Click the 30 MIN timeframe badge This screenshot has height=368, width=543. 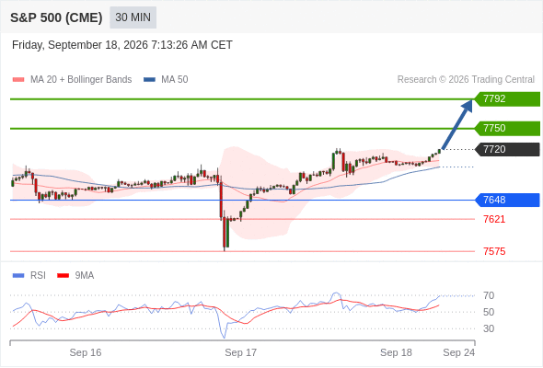pyautogui.click(x=133, y=17)
